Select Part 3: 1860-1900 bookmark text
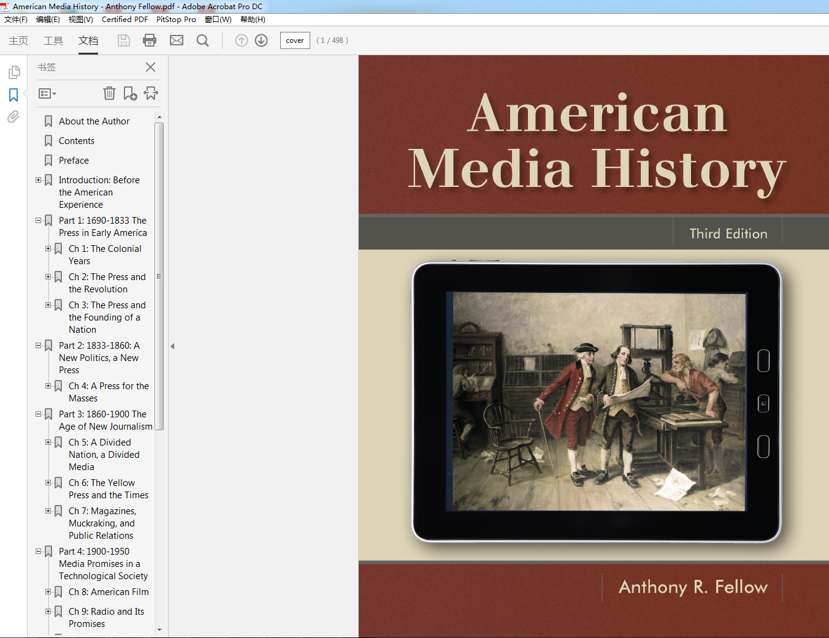829x638 pixels. [x=105, y=420]
